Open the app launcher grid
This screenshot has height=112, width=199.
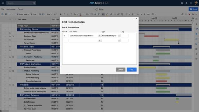[x=191, y=3]
